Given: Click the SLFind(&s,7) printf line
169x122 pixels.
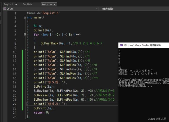Looking at the screenshot, I should point(62,56).
